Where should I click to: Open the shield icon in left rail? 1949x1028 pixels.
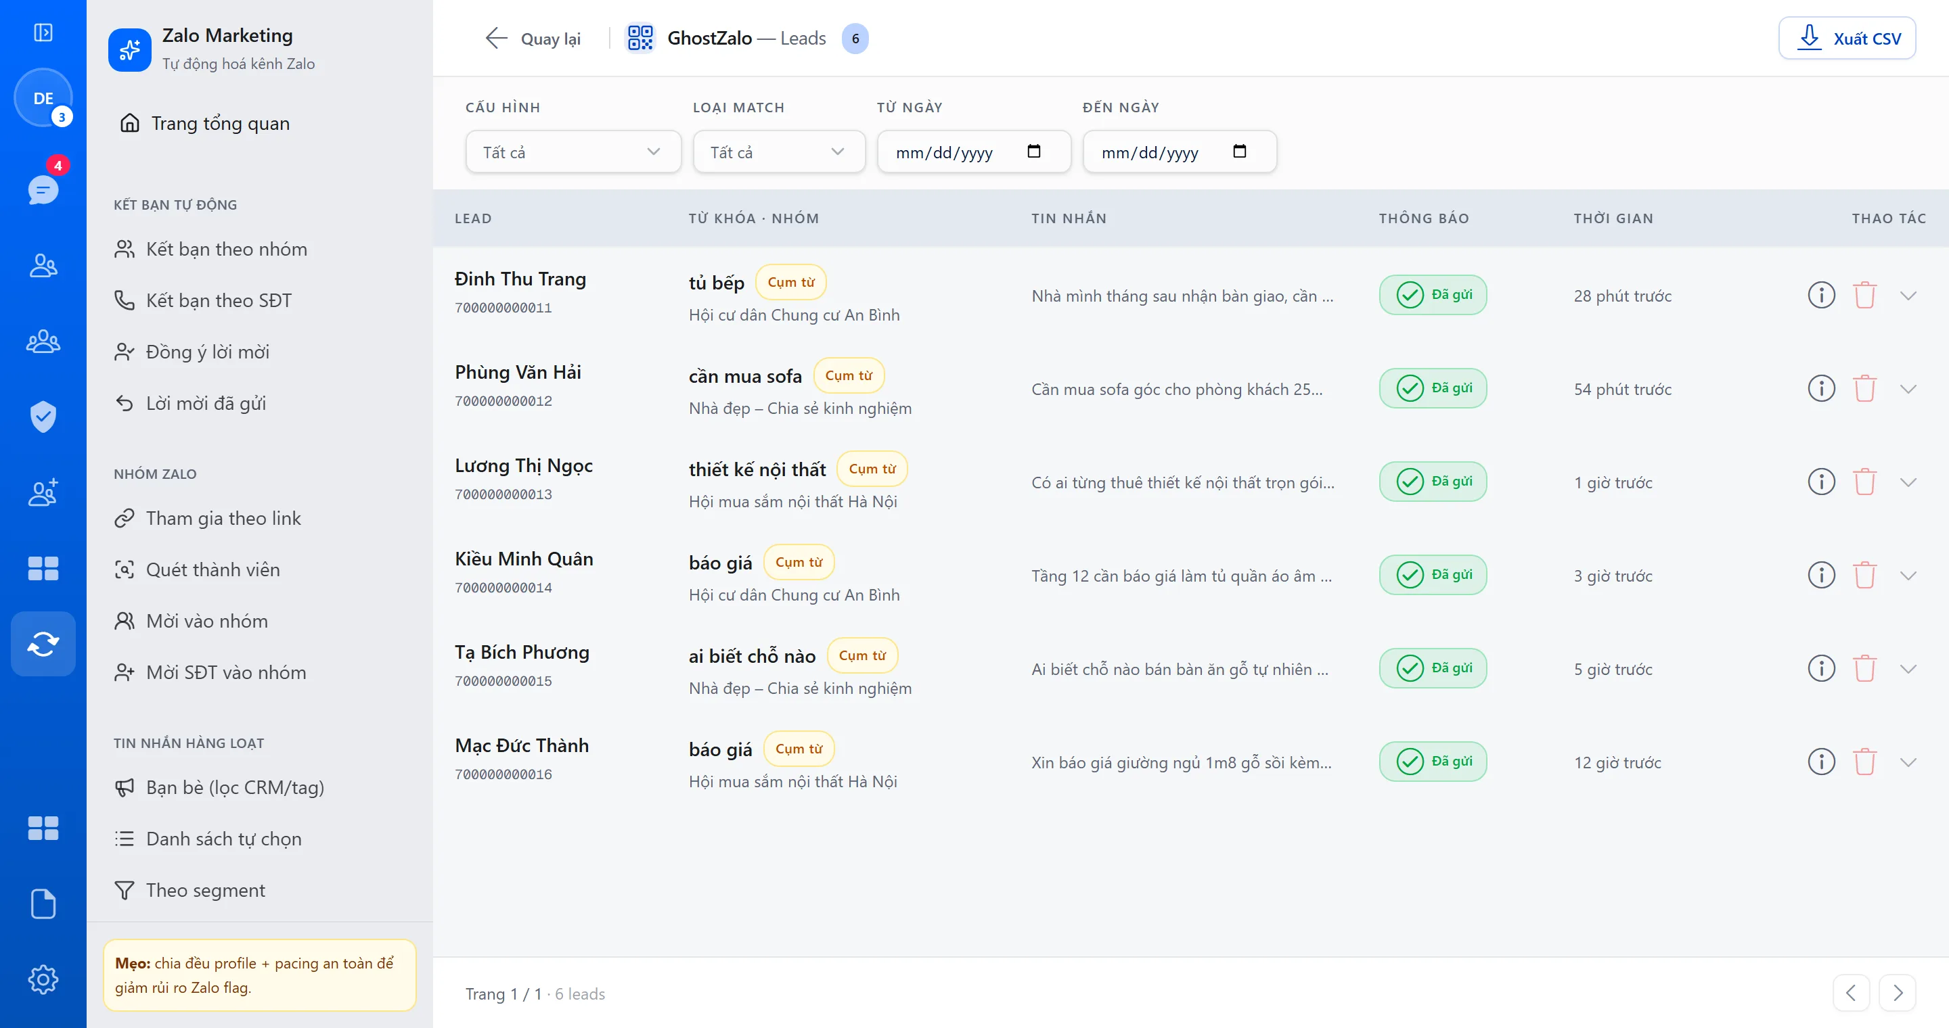(43, 417)
